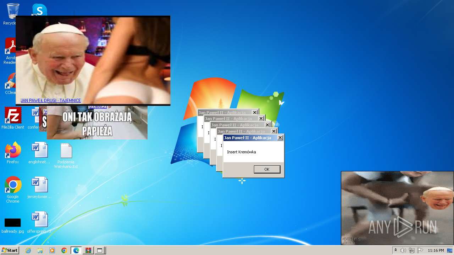Click the network tray icon
The width and height of the screenshot is (454, 255).
pos(412,250)
